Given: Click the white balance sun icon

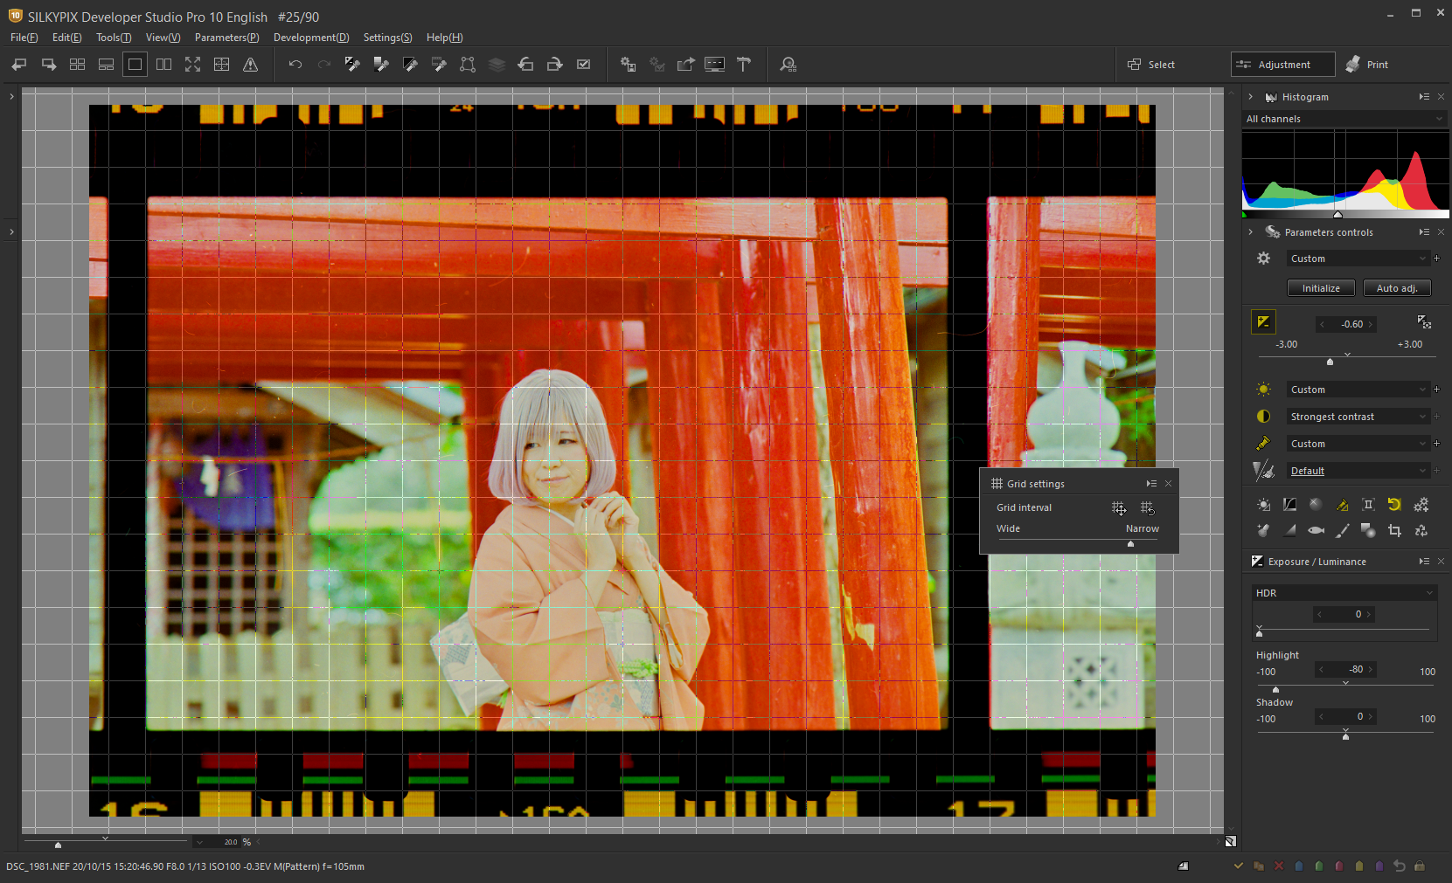Looking at the screenshot, I should click(1263, 390).
